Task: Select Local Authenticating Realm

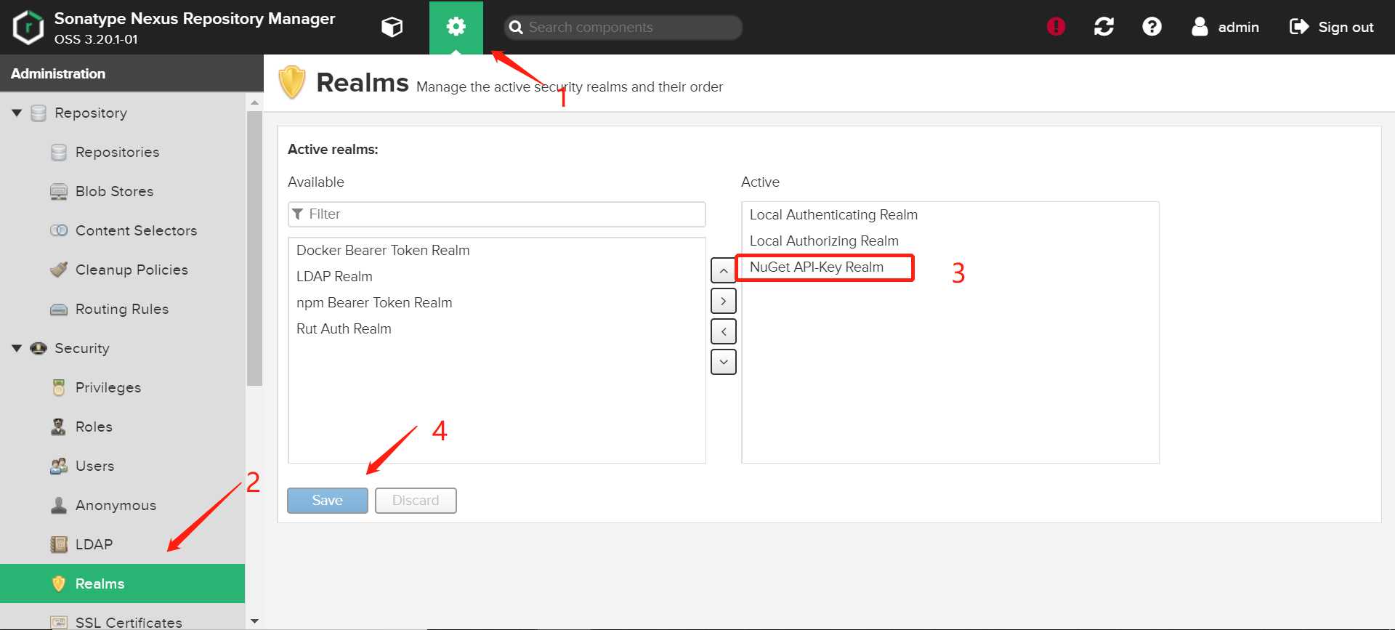Action: pos(950,214)
